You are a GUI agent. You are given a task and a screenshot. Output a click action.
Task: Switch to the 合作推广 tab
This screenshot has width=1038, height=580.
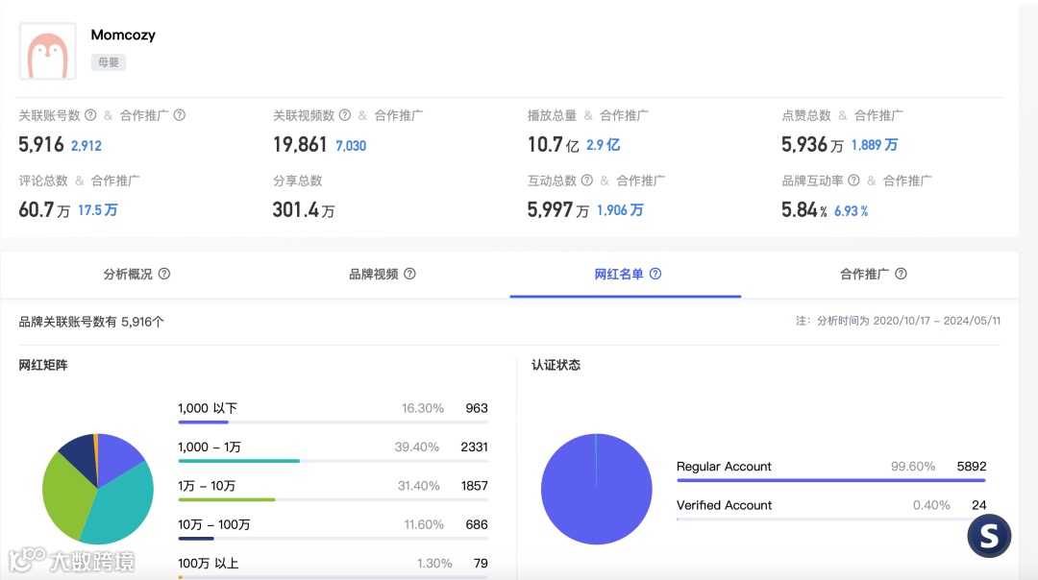(x=873, y=274)
